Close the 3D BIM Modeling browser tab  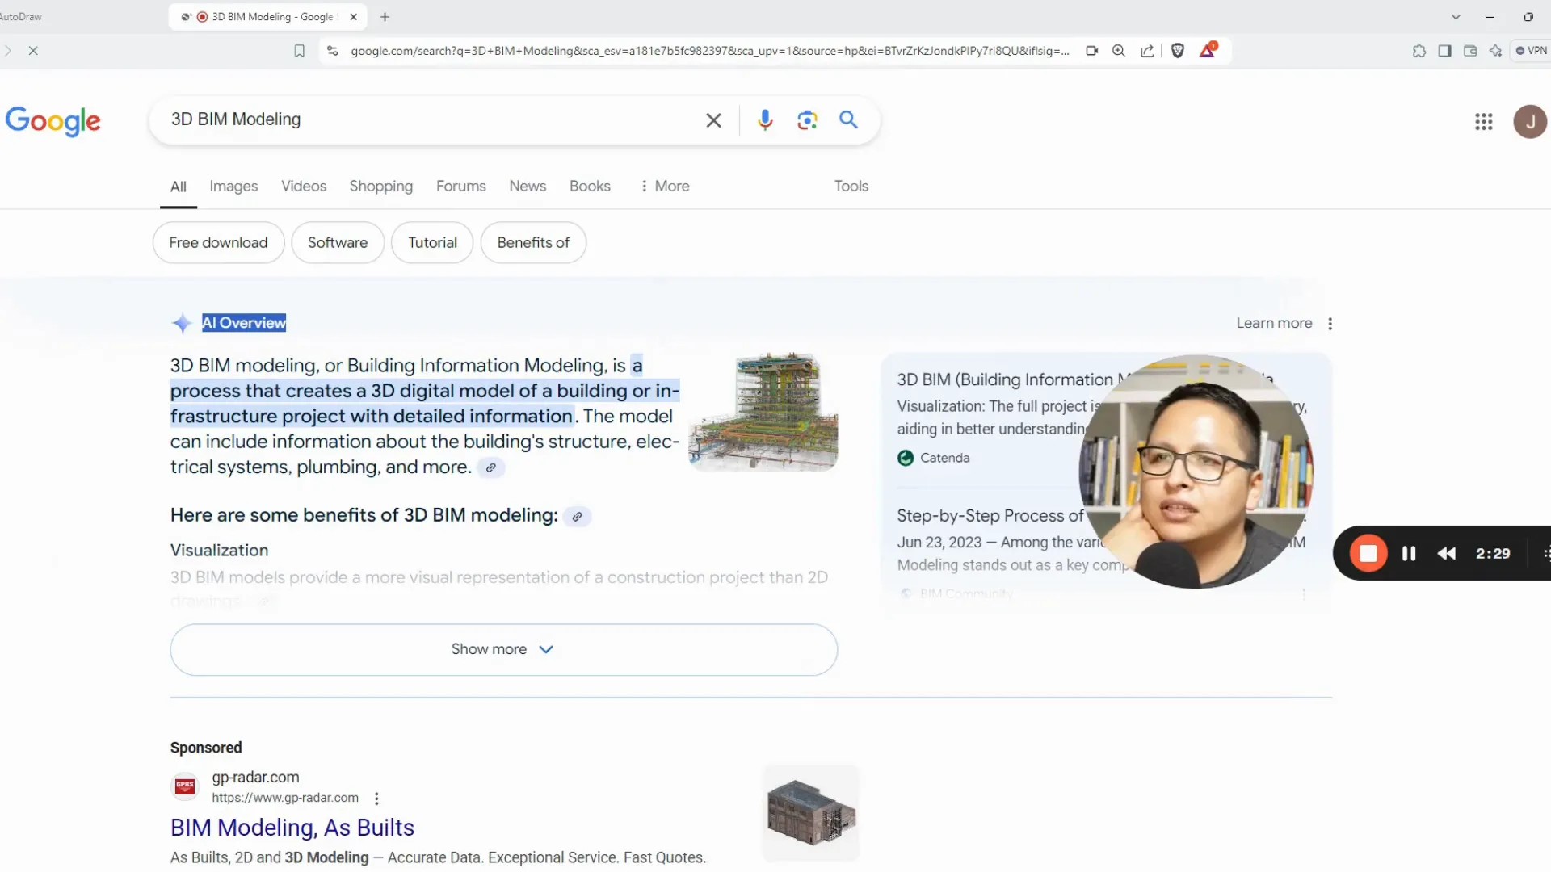353,17
